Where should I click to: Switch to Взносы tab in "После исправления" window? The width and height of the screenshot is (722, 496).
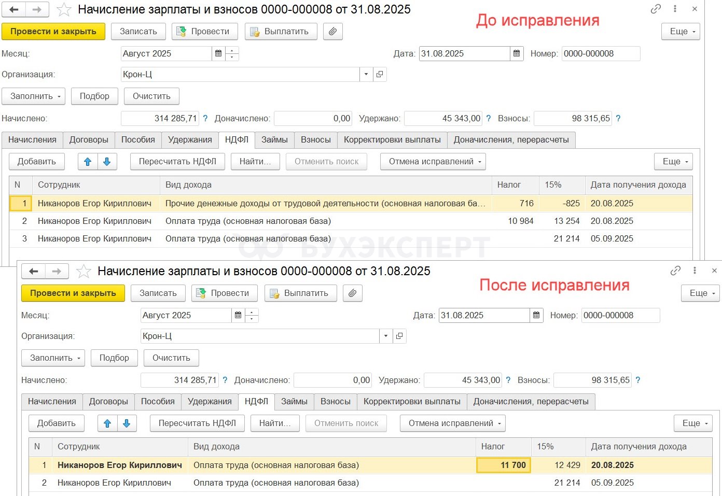[336, 402]
